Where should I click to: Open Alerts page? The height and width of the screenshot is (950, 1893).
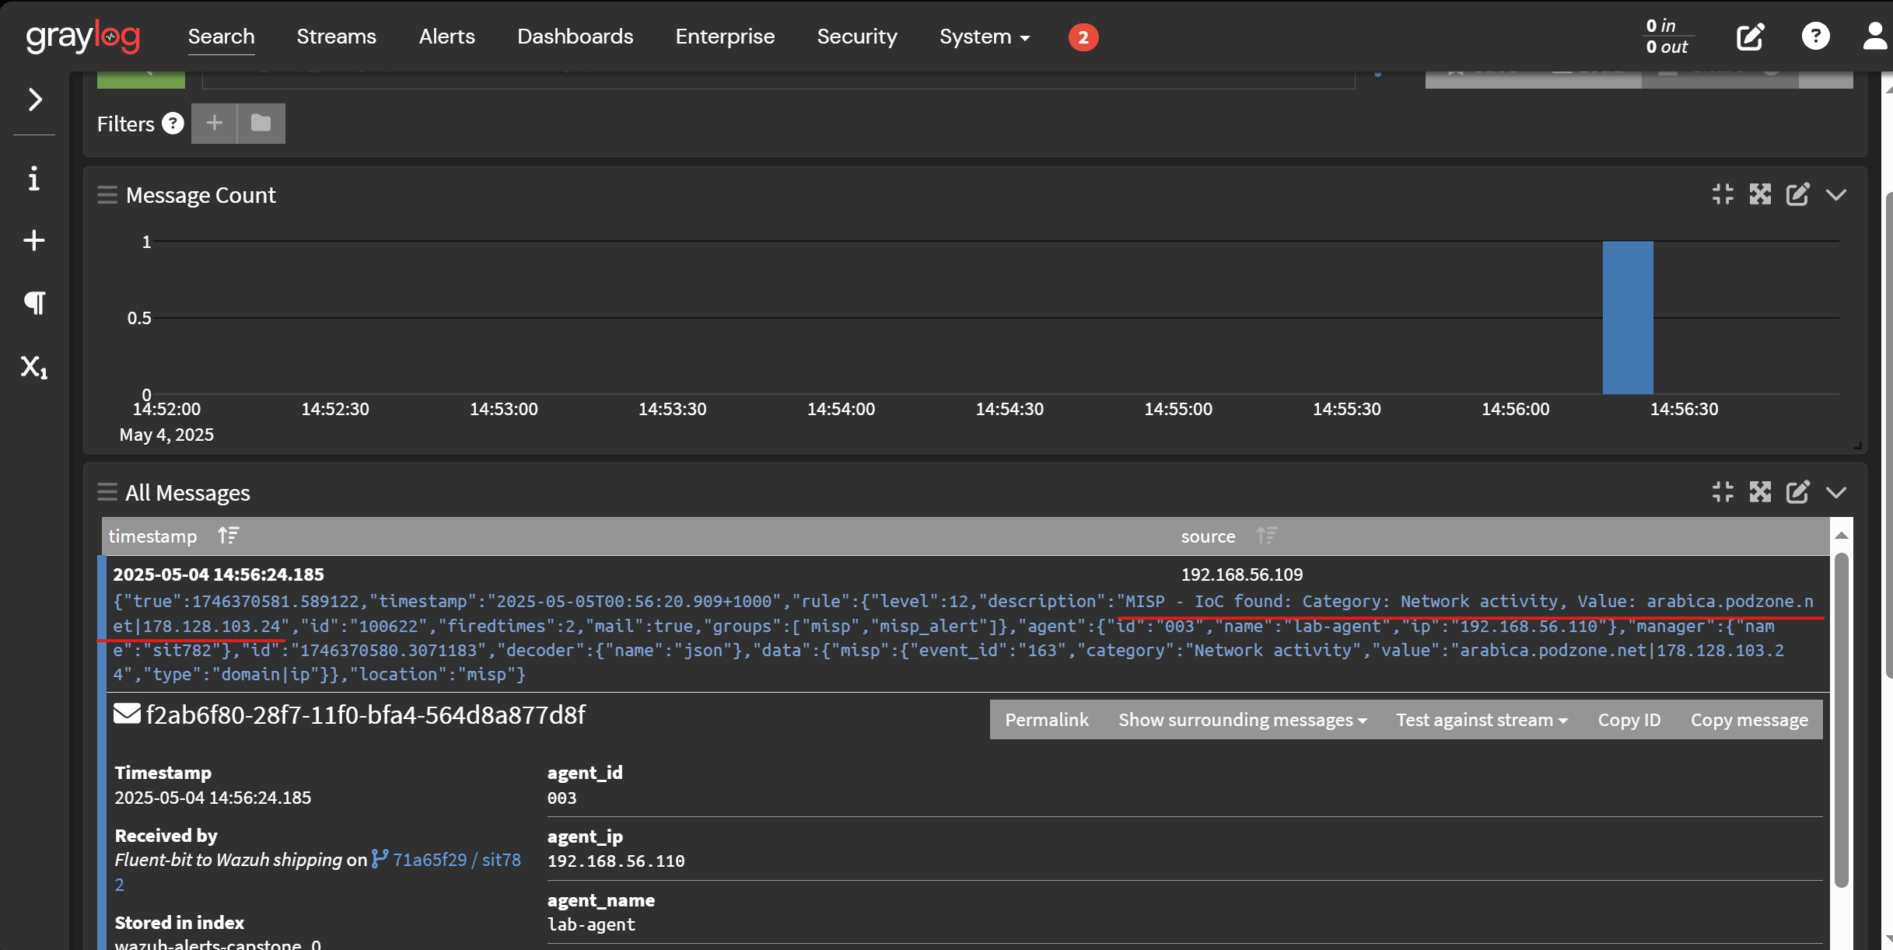click(x=446, y=37)
